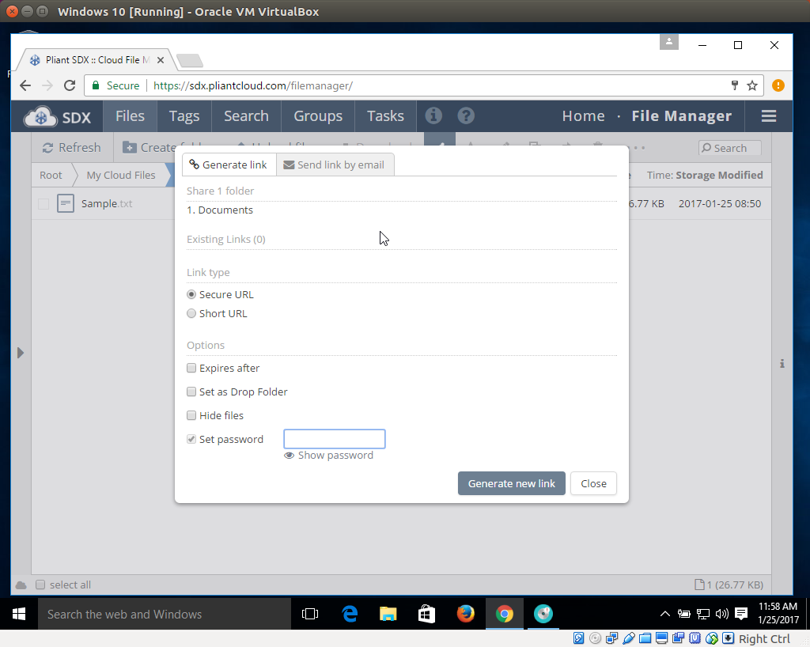Select the Short URL radio button
Screen dimensions: 810x647
click(x=191, y=313)
